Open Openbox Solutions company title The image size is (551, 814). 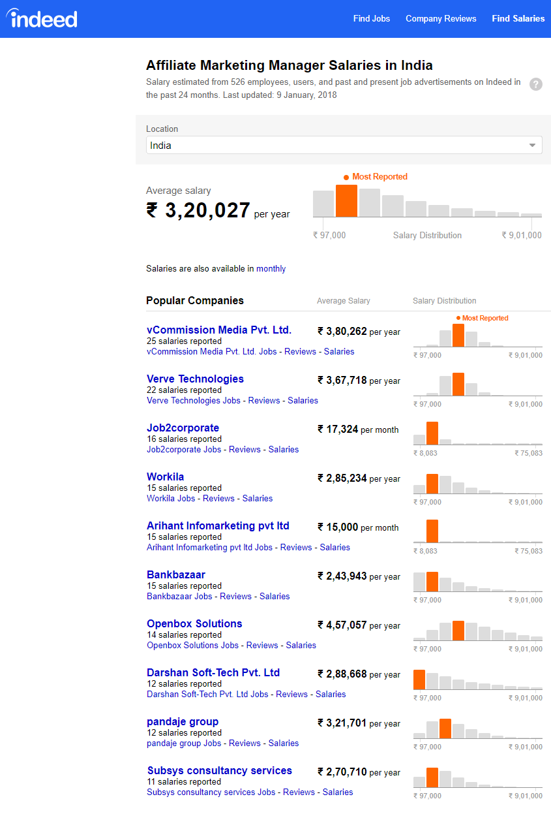tap(194, 623)
